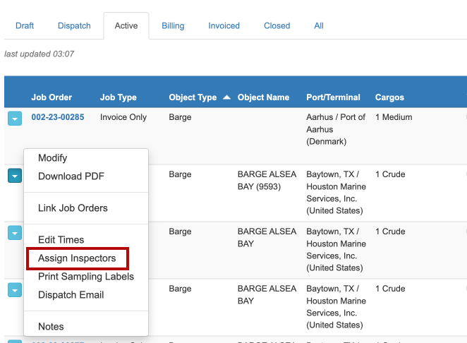
Task: Sort by Job Type column header
Action: (x=119, y=97)
